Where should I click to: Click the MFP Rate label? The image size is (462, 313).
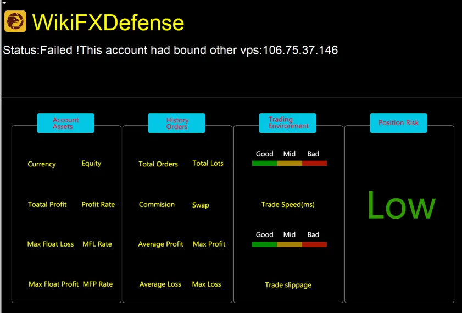pyautogui.click(x=98, y=284)
